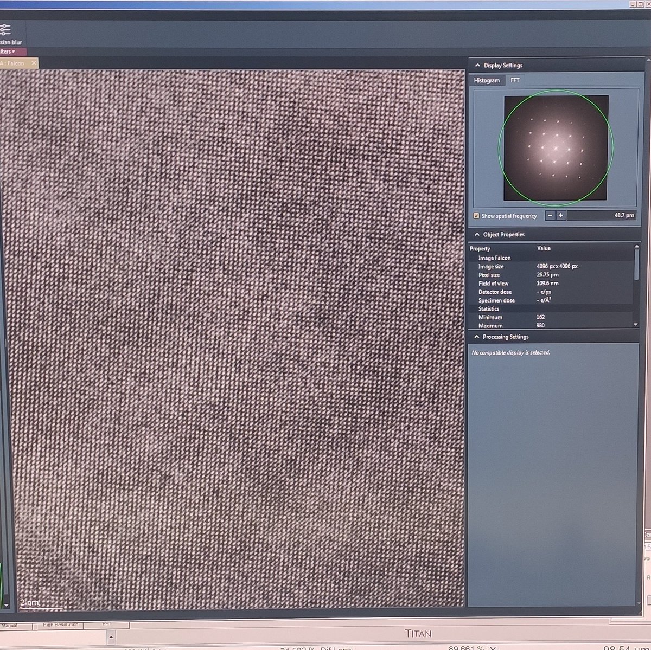Viewport: 651px width, 650px height.
Task: Click the 2 nm scale bar
Action: 41,605
